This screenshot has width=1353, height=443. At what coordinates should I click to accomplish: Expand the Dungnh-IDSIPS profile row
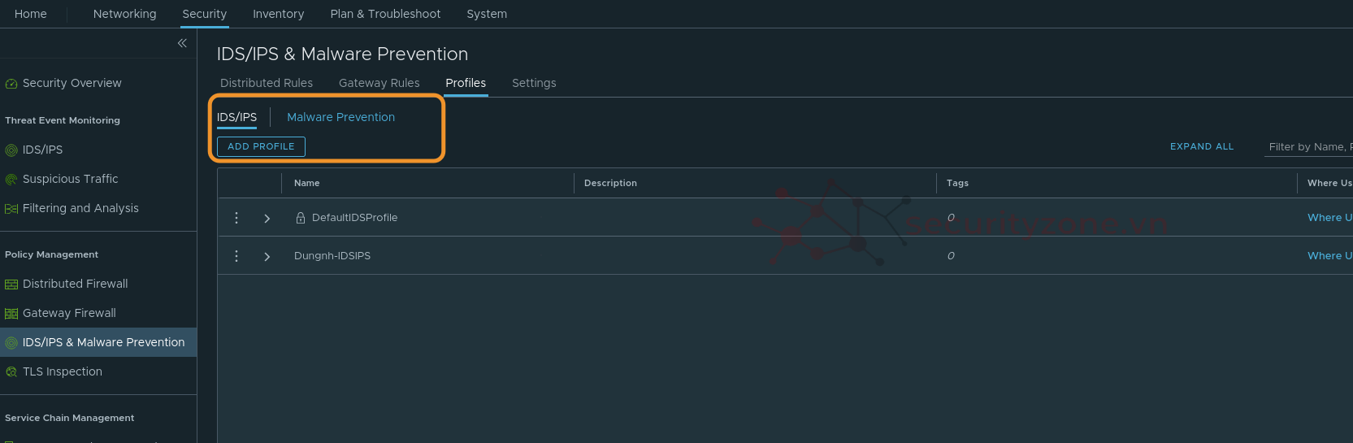tap(267, 256)
